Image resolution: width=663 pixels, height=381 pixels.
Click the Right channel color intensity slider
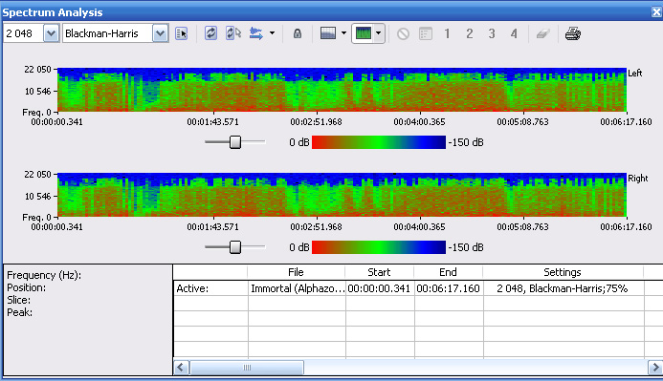click(235, 247)
